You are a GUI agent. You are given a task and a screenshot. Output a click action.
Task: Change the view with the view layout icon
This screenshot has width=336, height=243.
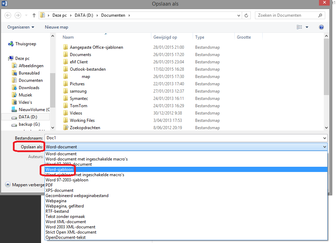tap(299, 27)
